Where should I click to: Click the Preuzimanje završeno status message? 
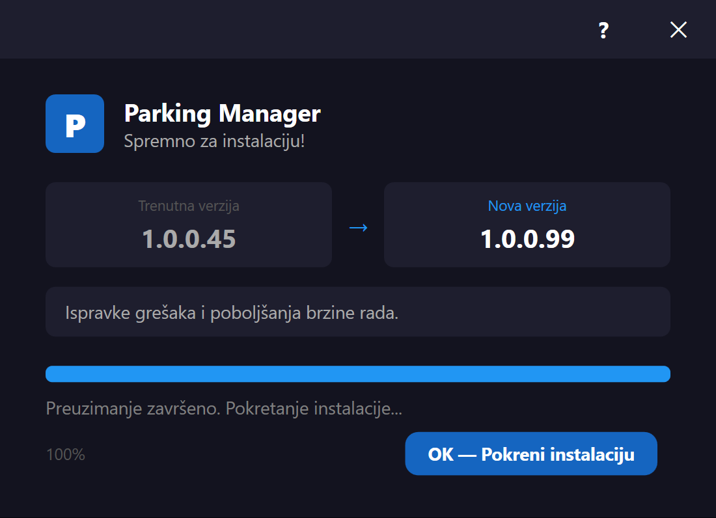click(224, 409)
